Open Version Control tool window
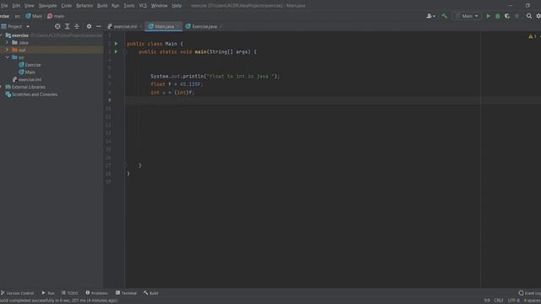This screenshot has height=304, width=541. (17, 293)
